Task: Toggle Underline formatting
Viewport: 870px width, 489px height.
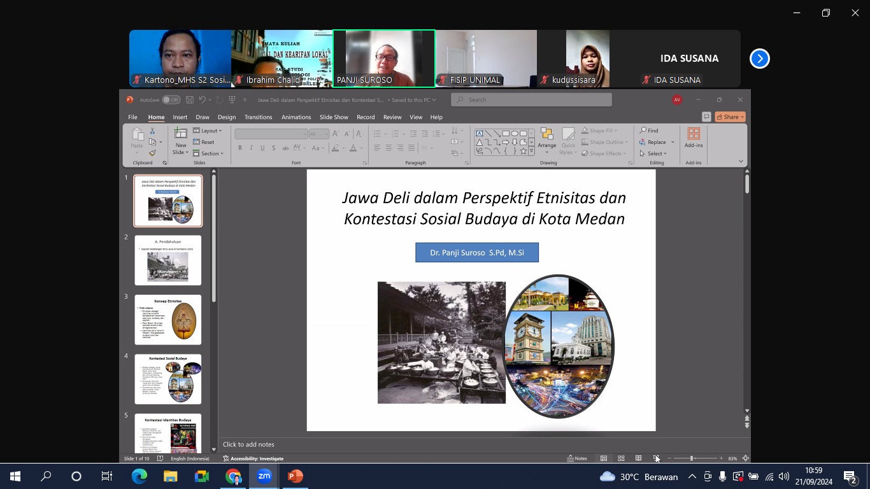Action: pos(262,148)
